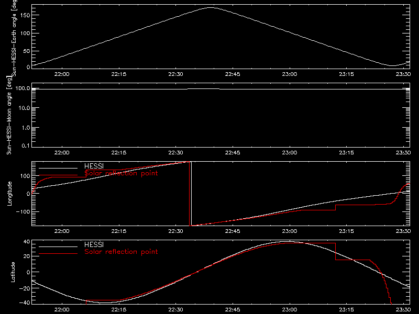This screenshot has height=314, width=419.
Task: Click the 40 tick label on Latitude axis
Action: point(27,242)
